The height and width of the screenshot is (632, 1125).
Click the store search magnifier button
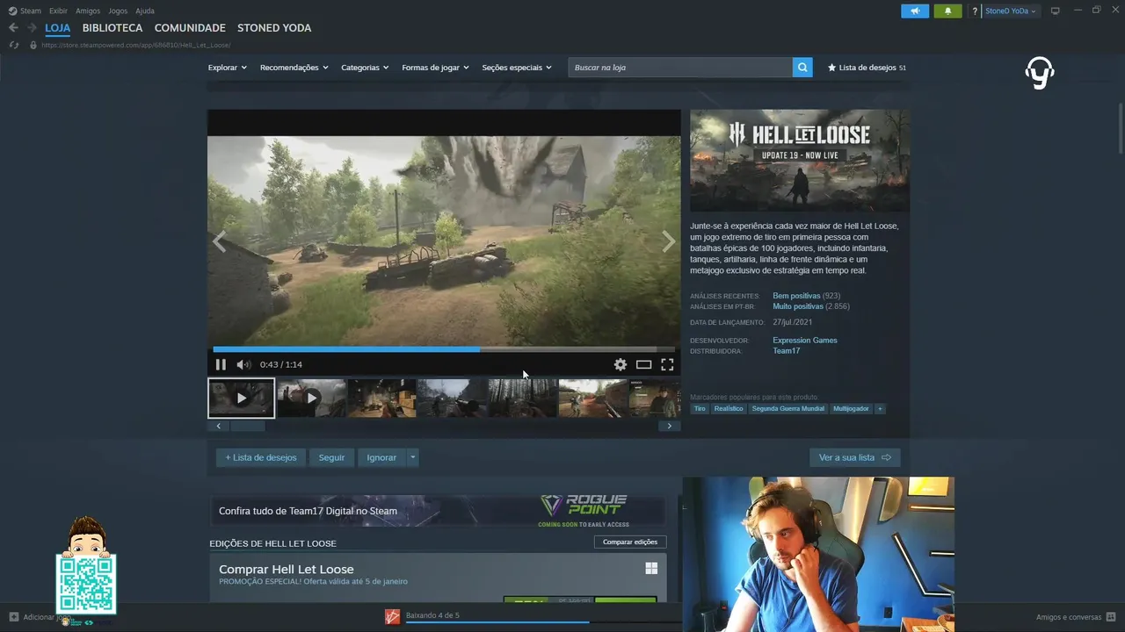point(802,68)
